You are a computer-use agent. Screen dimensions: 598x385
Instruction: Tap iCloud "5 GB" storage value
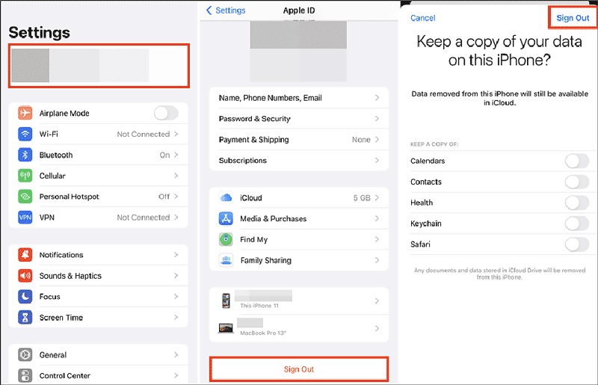(x=362, y=197)
